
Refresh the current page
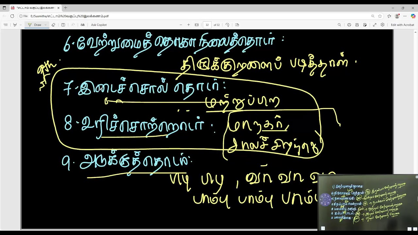[12, 16]
